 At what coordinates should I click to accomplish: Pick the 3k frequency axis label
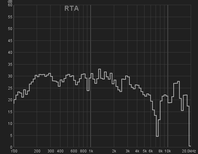tap(128, 151)
